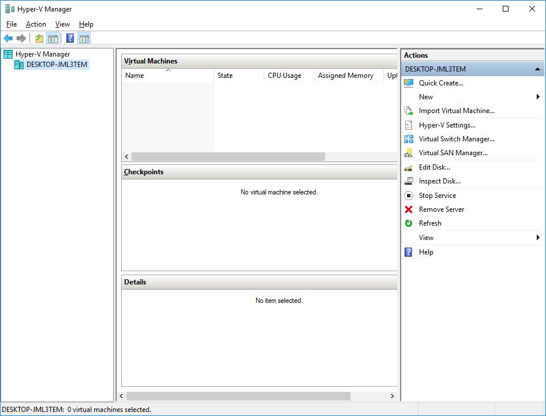Click the DESKTOP-JML3TEM server tree icon
The height and width of the screenshot is (416, 546).
19,65
